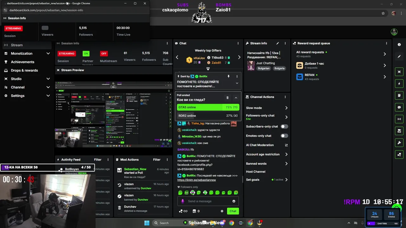Open the Stream info panel three-dot menu
Viewport: 406px width, 228px height.
(285, 43)
